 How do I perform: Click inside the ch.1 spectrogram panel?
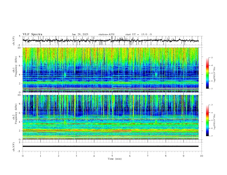coord(110,70)
